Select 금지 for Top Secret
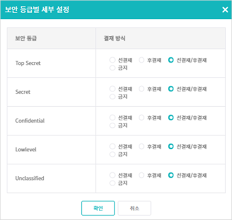 pyautogui.click(x=112, y=68)
